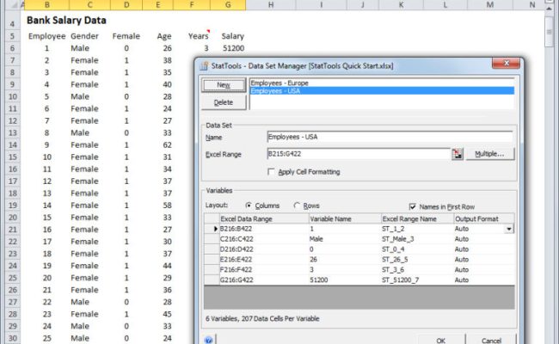Click the data set Name field
This screenshot has height=344, width=559.
[390, 137]
